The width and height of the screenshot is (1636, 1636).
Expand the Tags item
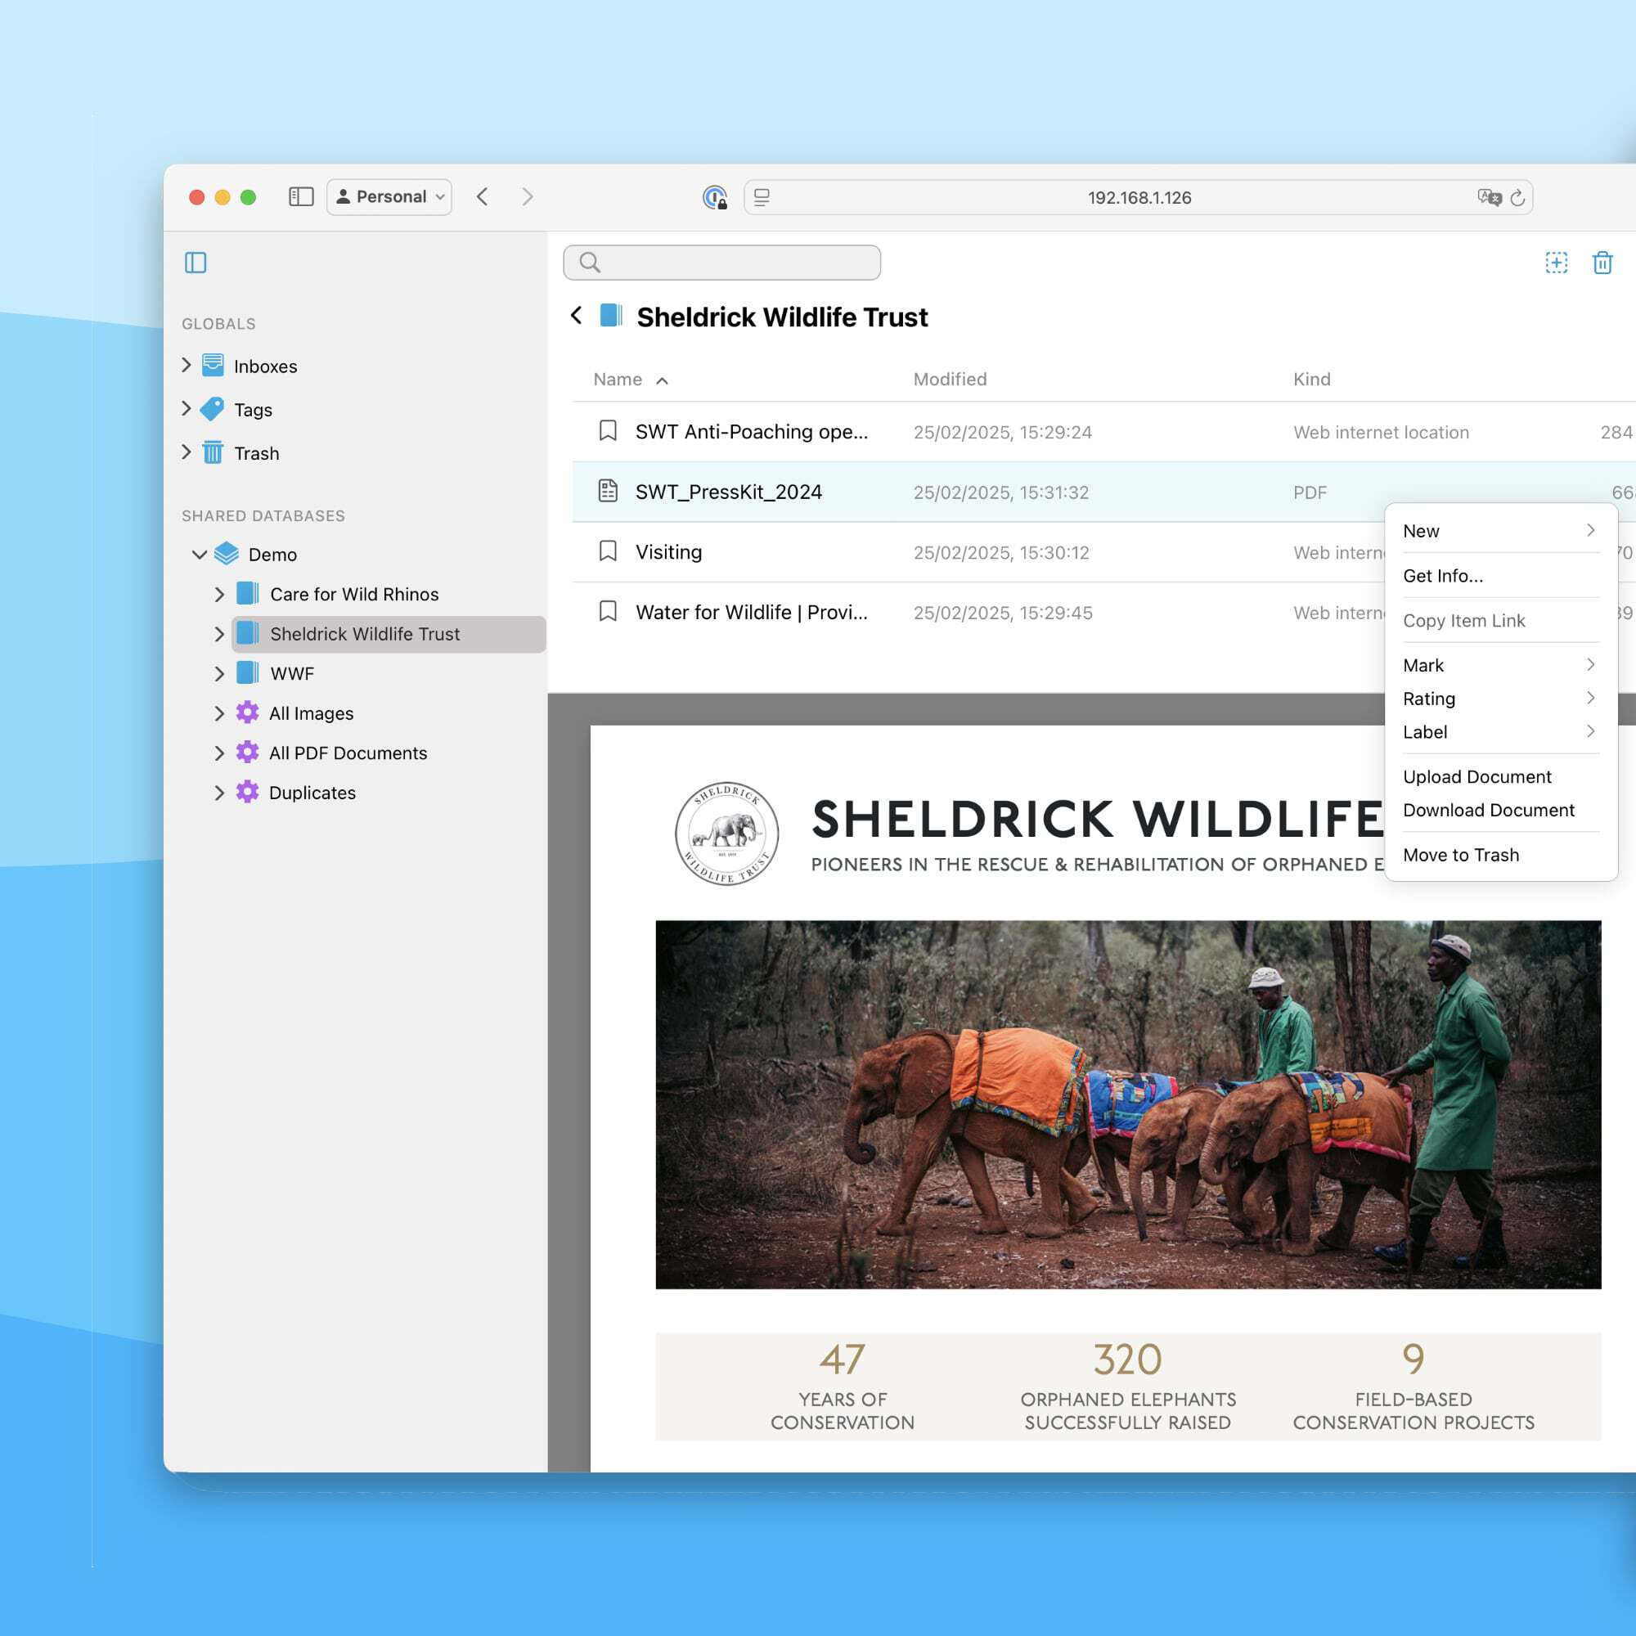(x=187, y=408)
